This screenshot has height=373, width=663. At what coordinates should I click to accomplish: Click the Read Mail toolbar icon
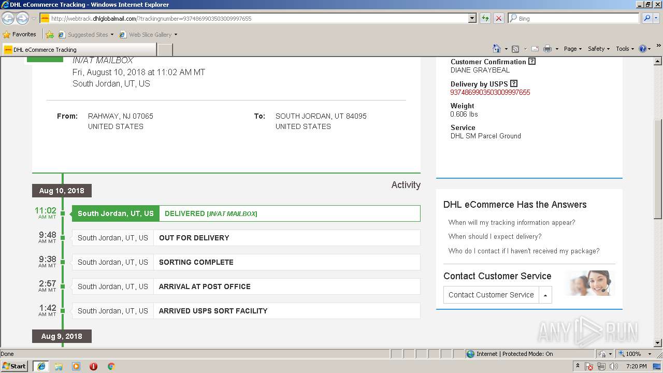click(x=535, y=49)
